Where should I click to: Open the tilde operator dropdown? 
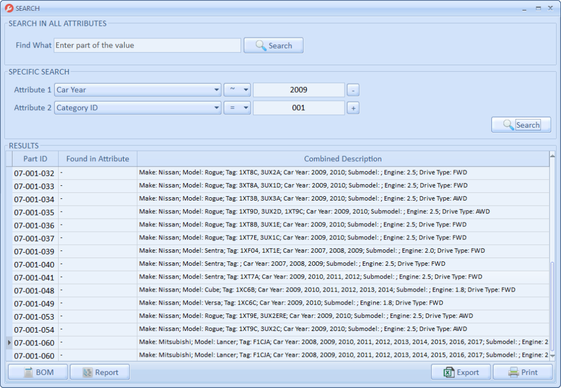245,90
